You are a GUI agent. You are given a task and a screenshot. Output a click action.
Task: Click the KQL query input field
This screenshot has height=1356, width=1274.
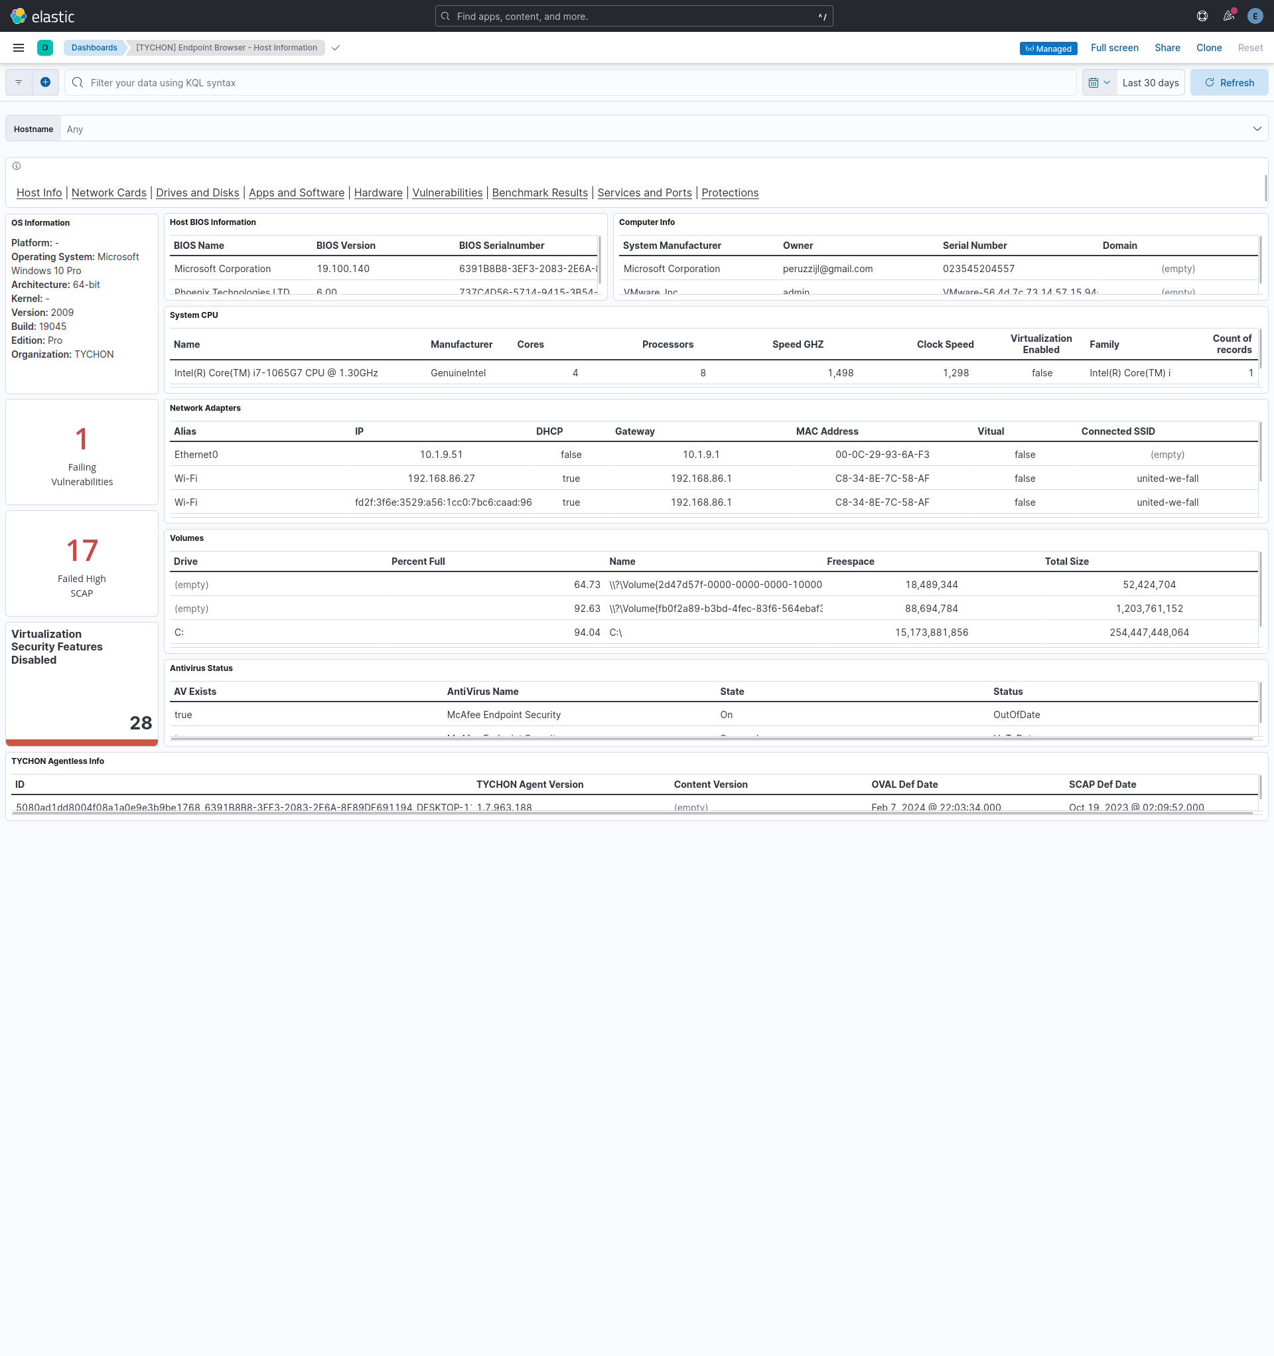(570, 82)
